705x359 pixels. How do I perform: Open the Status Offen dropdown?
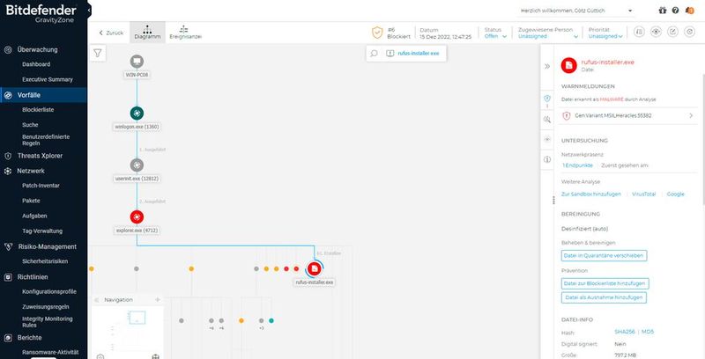click(495, 36)
